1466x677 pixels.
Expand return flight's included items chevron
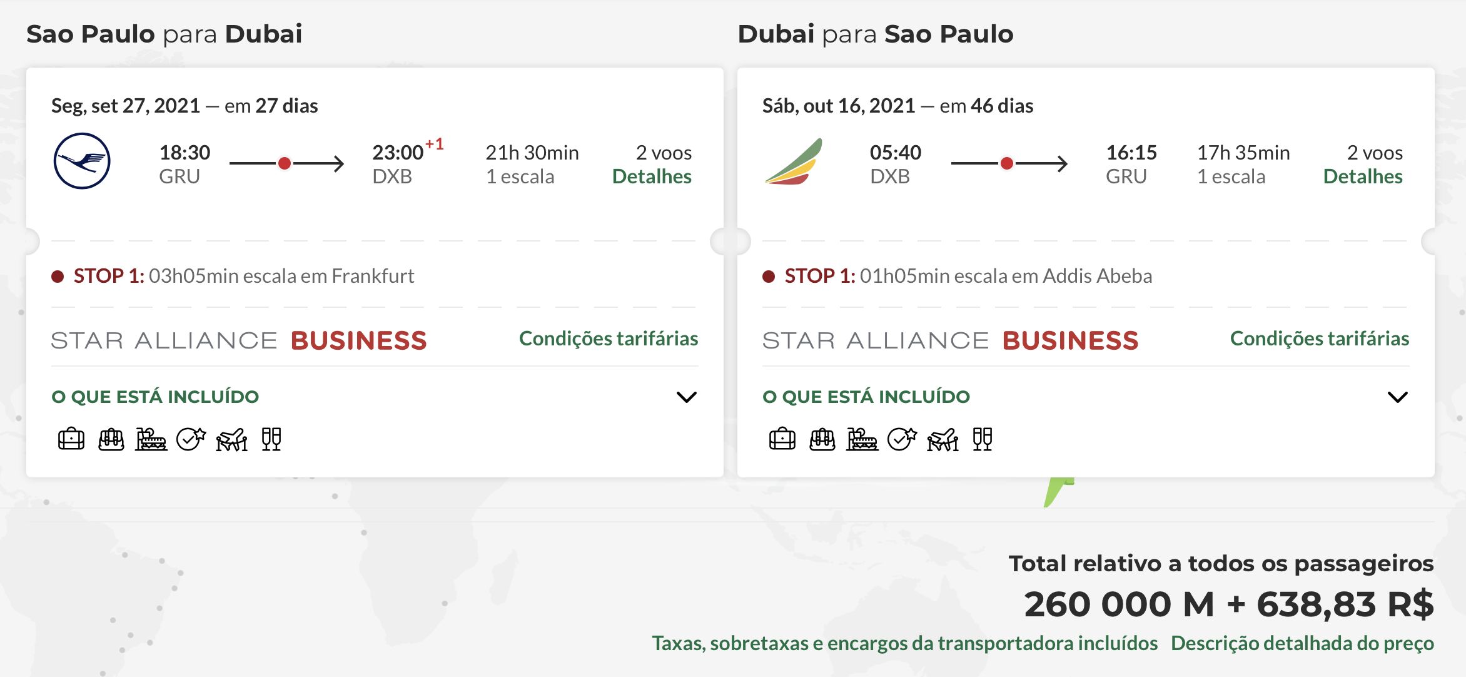[x=1398, y=397]
